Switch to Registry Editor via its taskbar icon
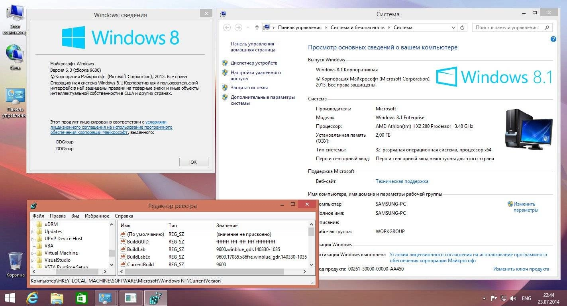 click(155, 298)
